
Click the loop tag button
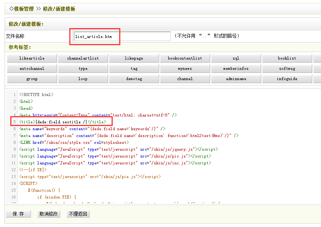click(83, 79)
